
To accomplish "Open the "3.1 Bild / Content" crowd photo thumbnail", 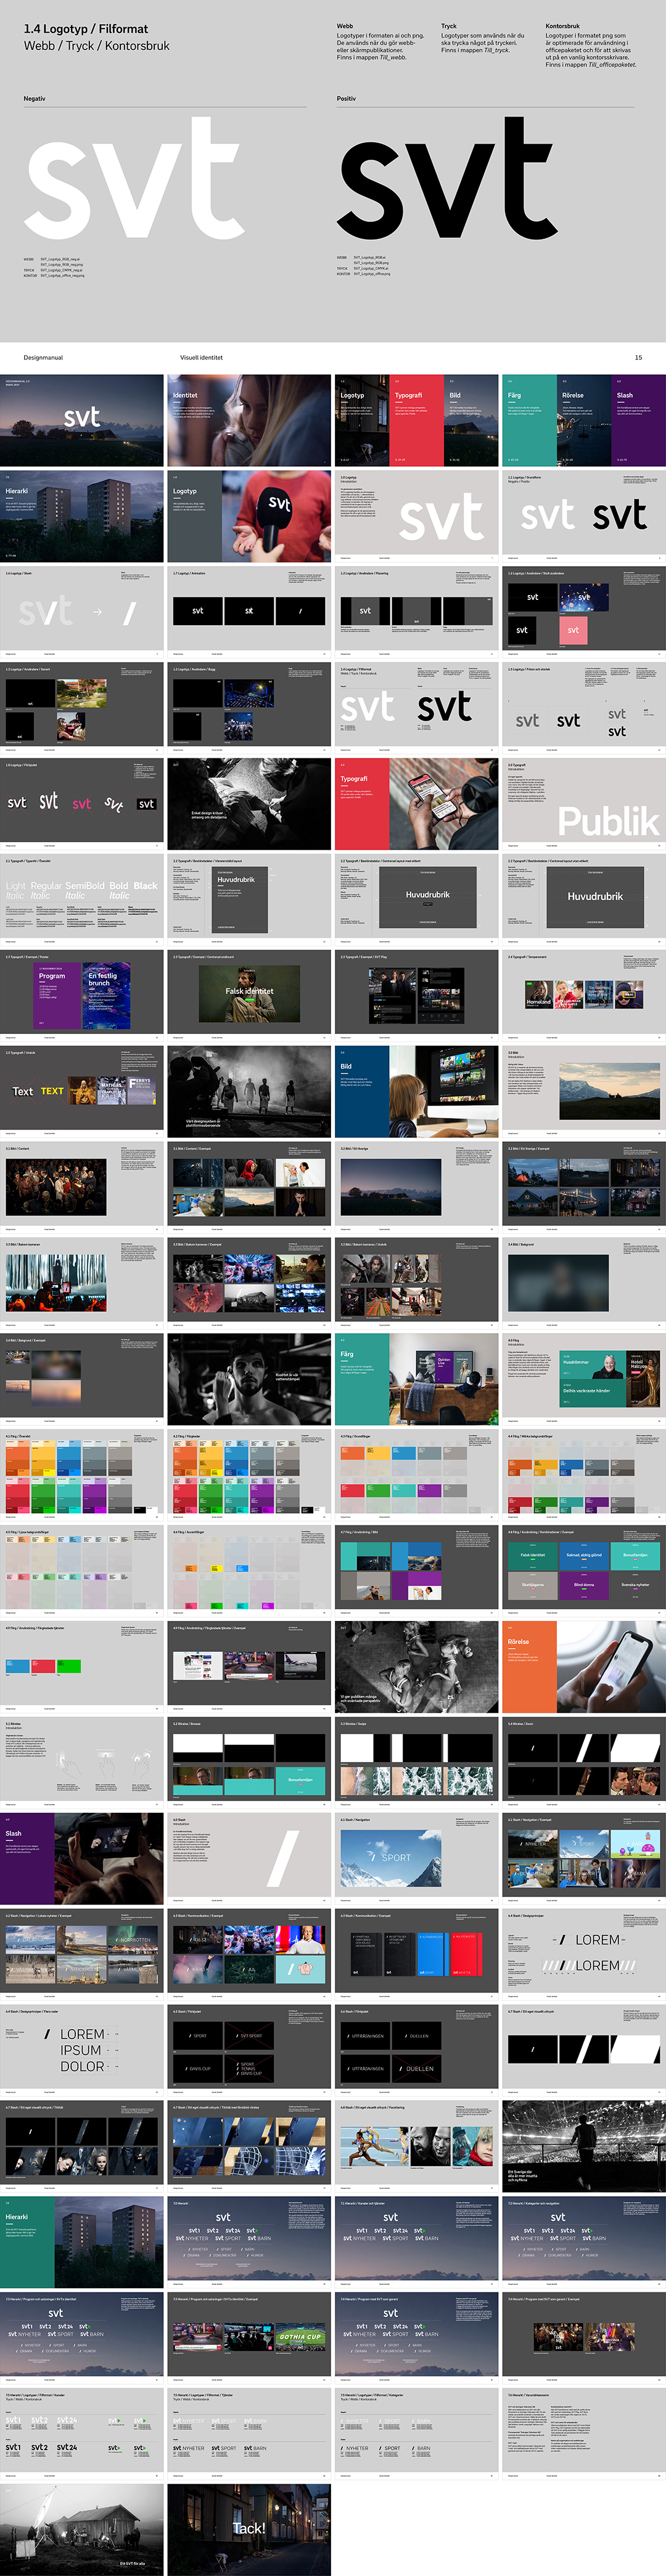I will click(x=82, y=1188).
